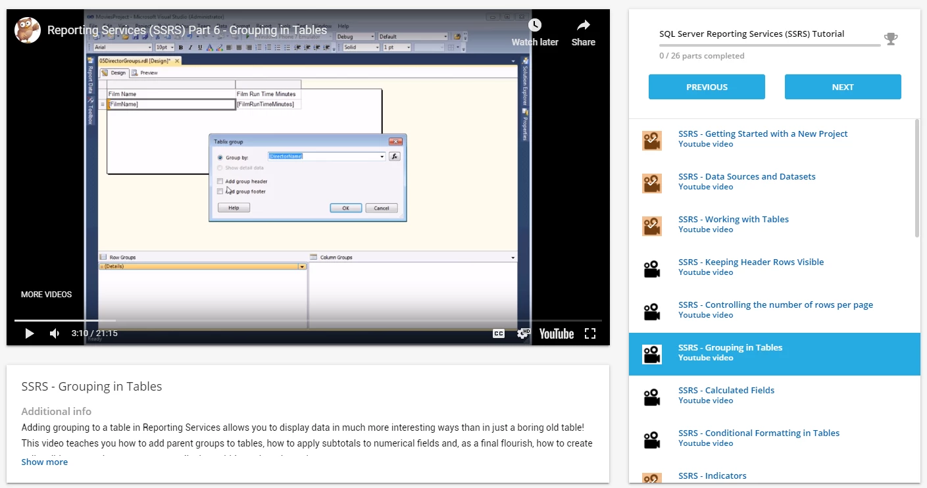The width and height of the screenshot is (927, 488).
Task: Select the [FilmName] table cell
Action: point(171,104)
